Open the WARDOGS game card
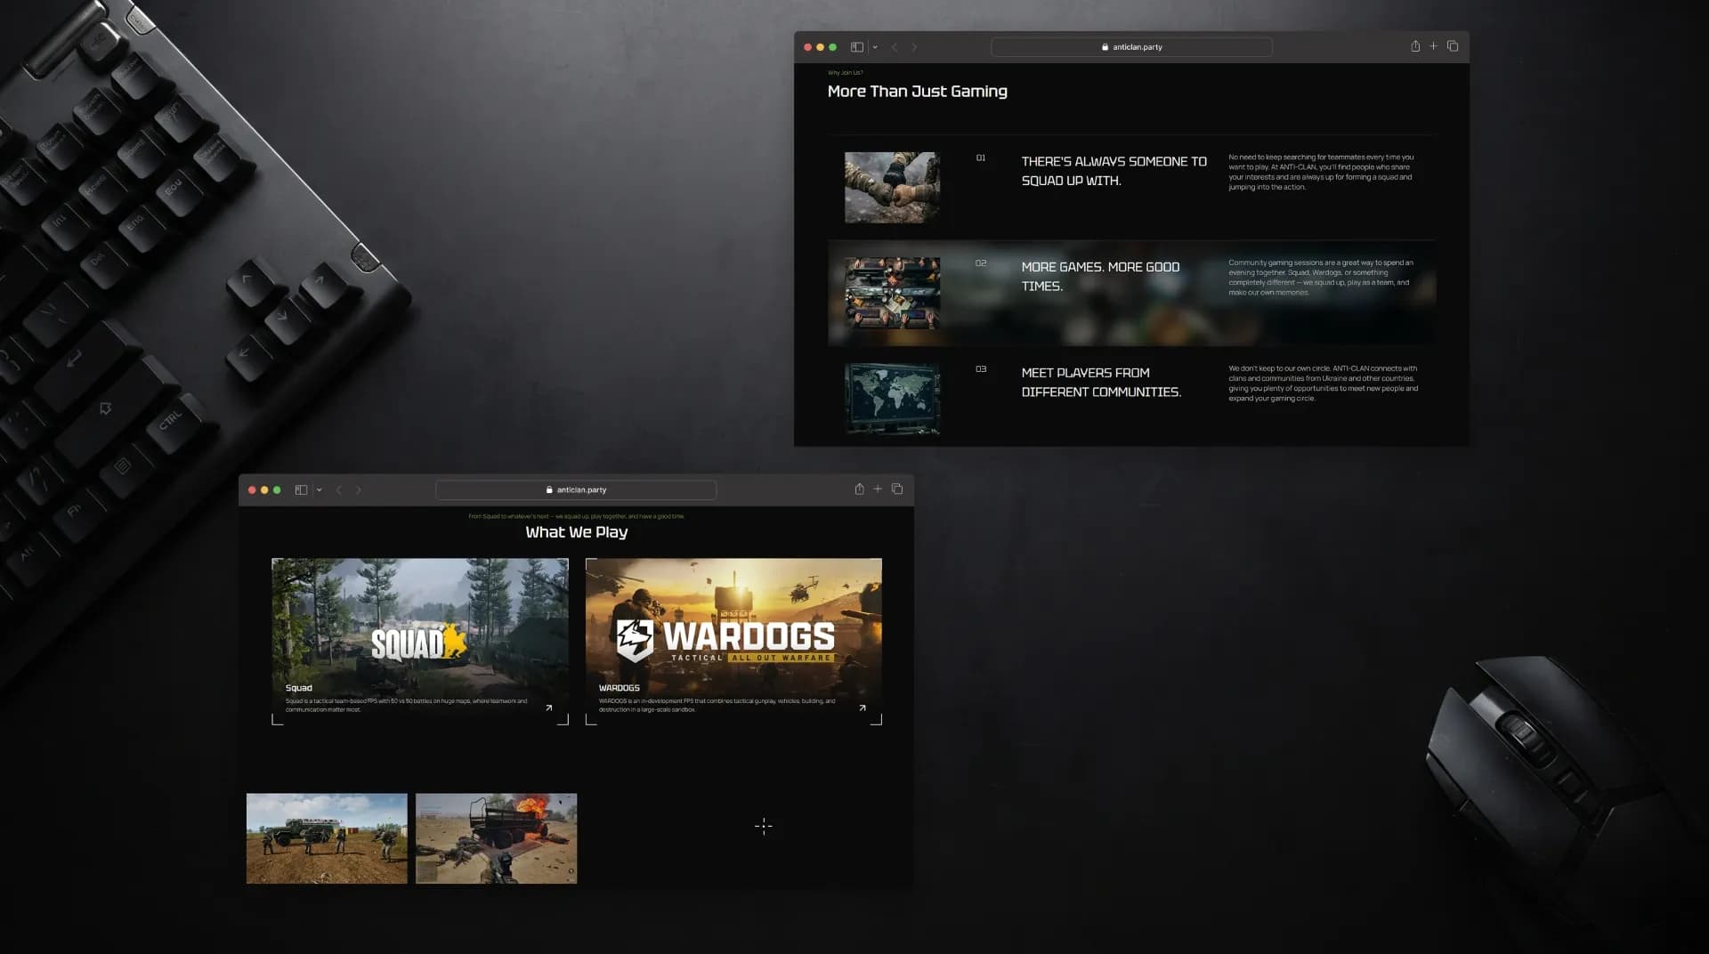 733,642
